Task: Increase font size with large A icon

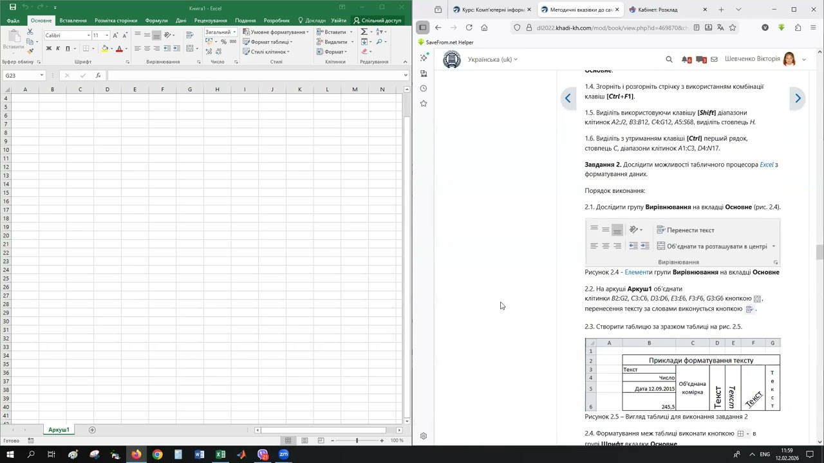Action: pos(116,35)
